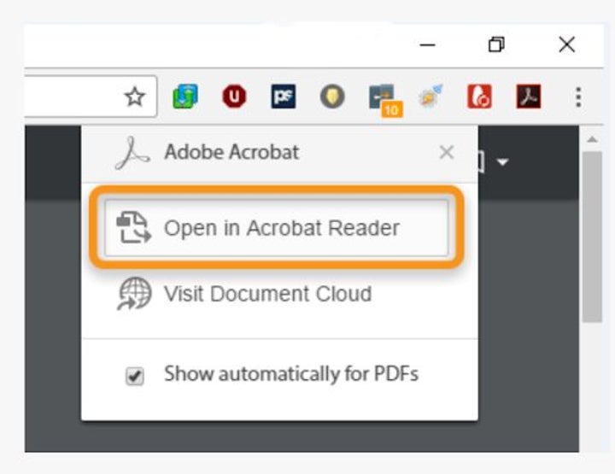Open the red flame extension icon
The width and height of the screenshot is (615, 474).
pos(479,97)
